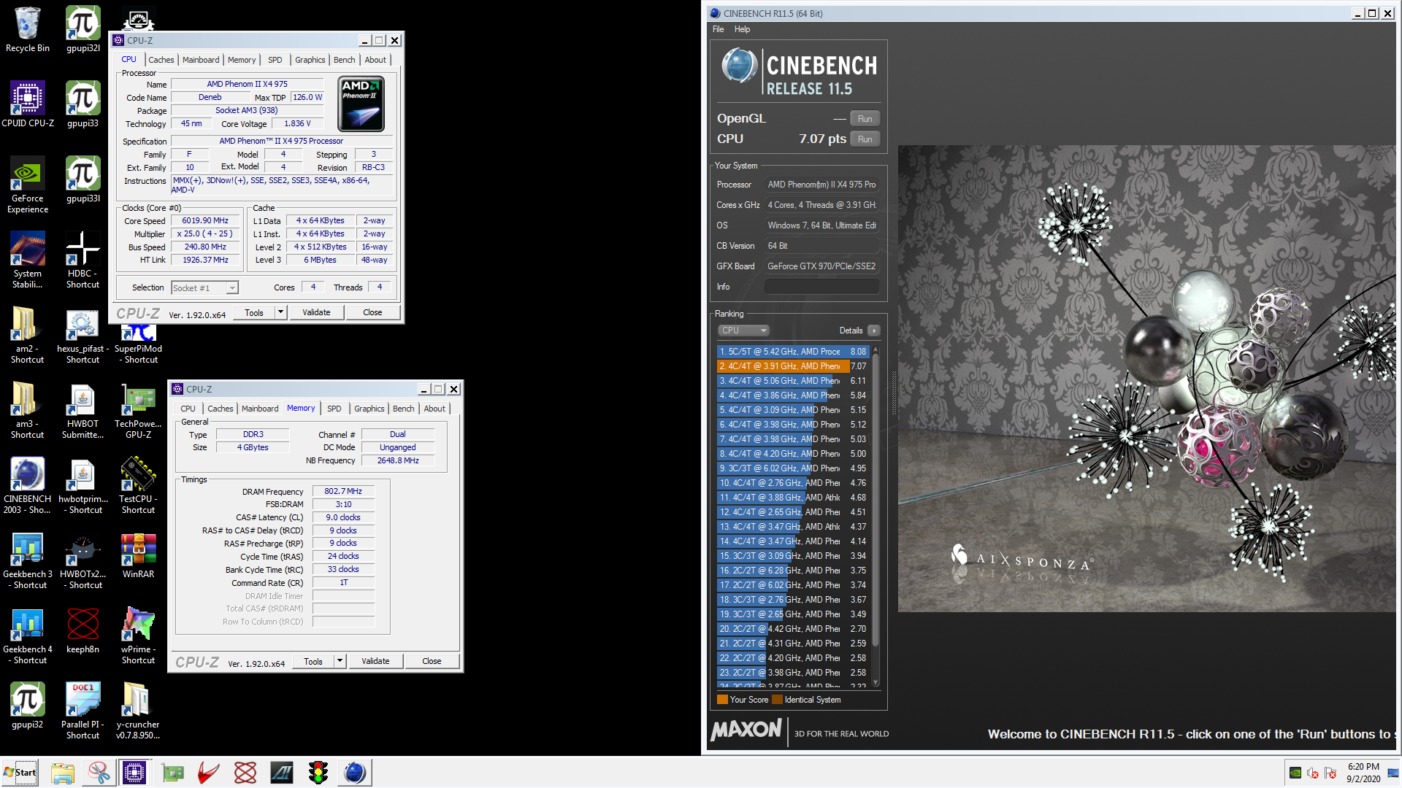Open Windows Explorer from the taskbar

(63, 773)
